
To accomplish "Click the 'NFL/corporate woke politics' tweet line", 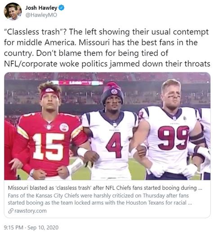I will tap(107, 64).
